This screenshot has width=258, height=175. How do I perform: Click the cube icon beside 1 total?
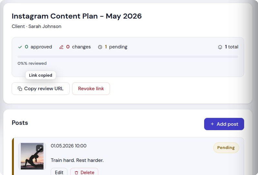pos(220,47)
